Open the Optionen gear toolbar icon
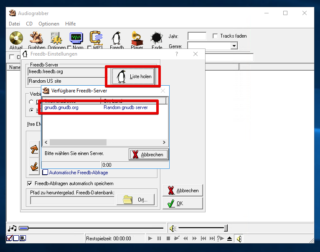The image size is (320, 252). pyautogui.click(x=56, y=38)
